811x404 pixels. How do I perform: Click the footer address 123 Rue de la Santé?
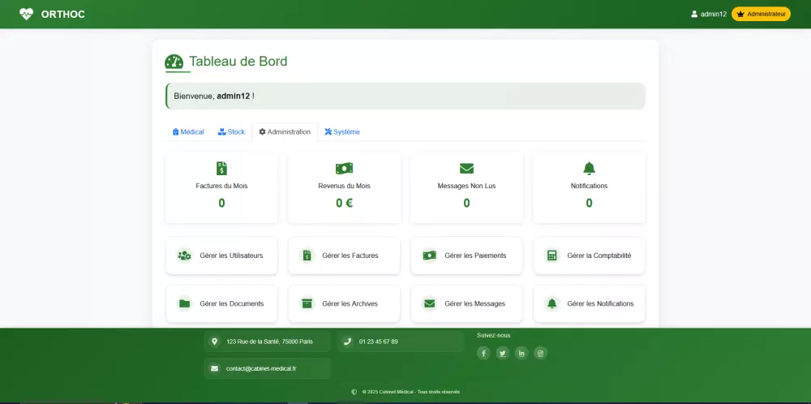[269, 342]
